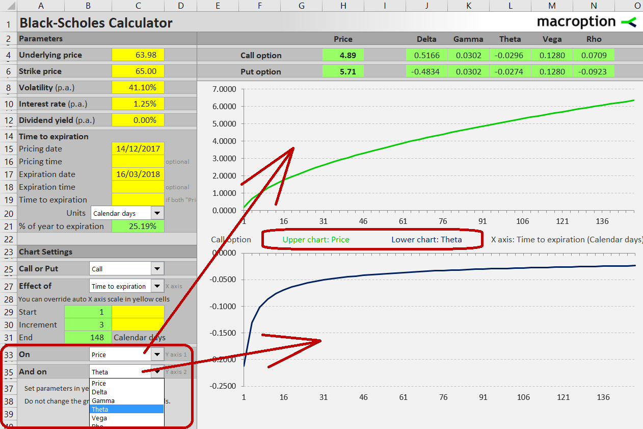The height and width of the screenshot is (429, 643).
Task: Click the yellow Start override cell
Action: [x=138, y=312]
